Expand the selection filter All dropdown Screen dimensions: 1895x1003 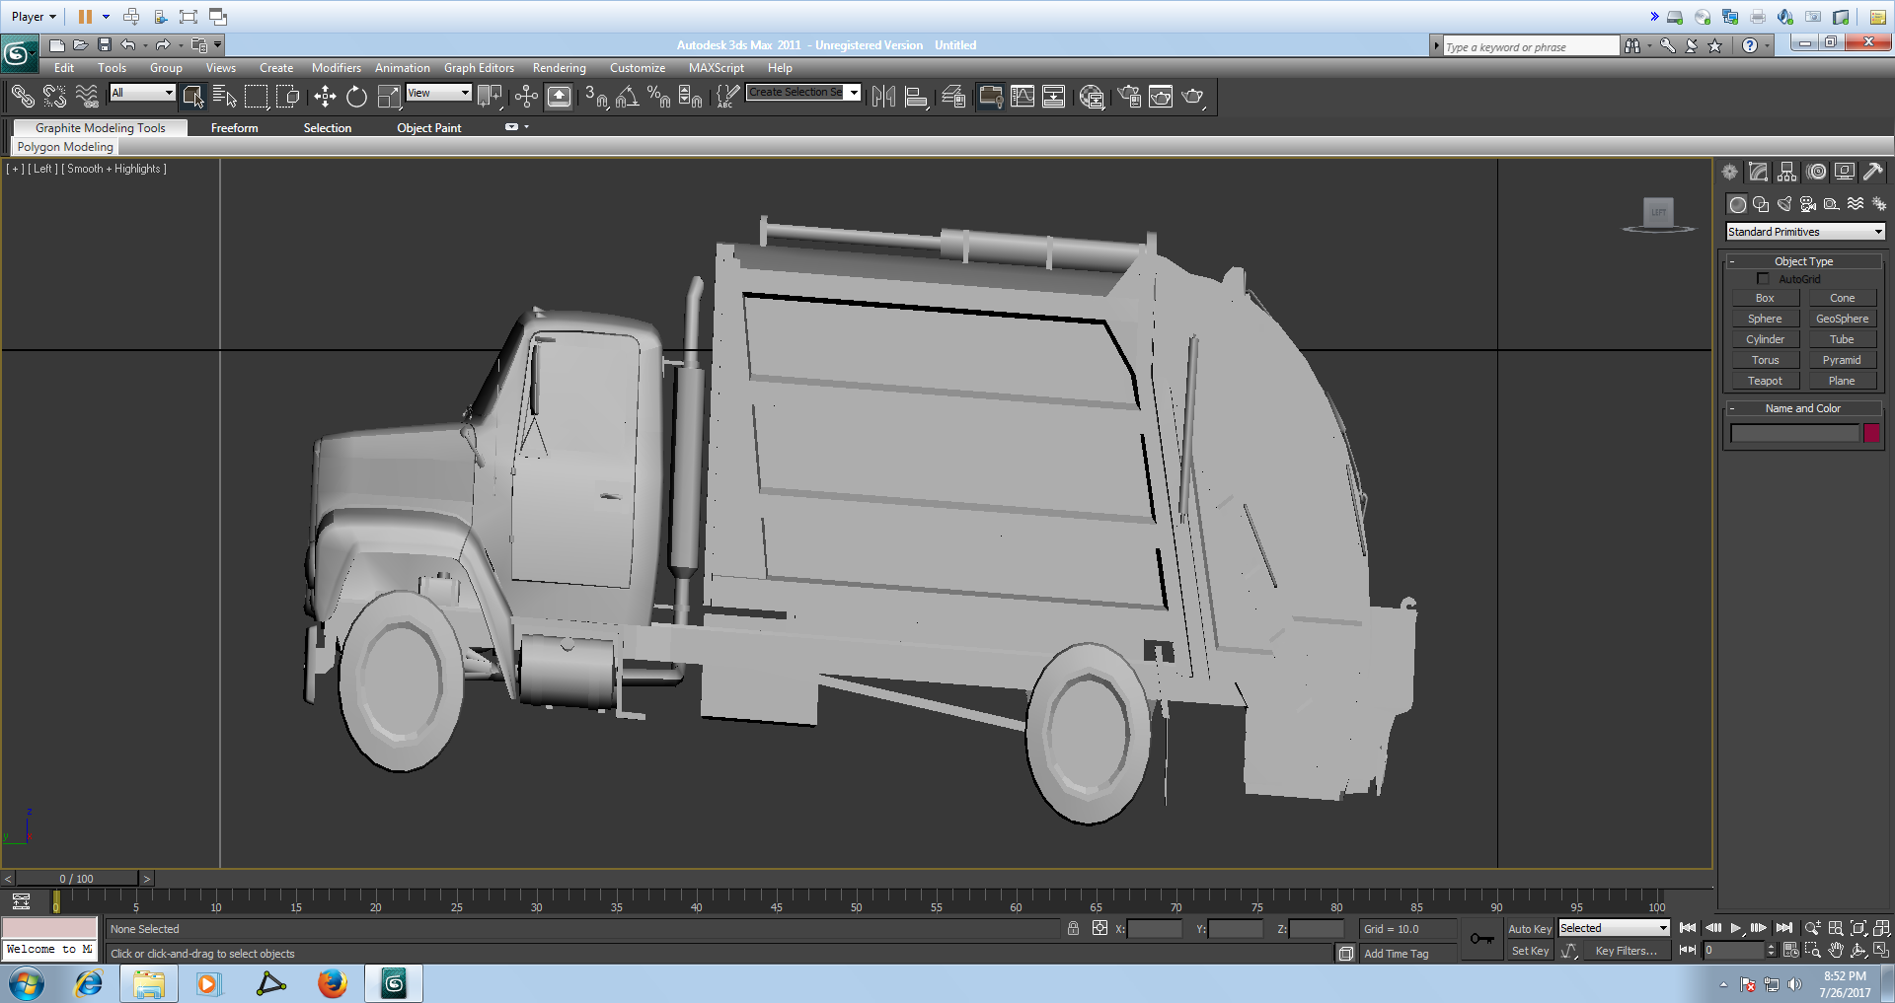142,93
